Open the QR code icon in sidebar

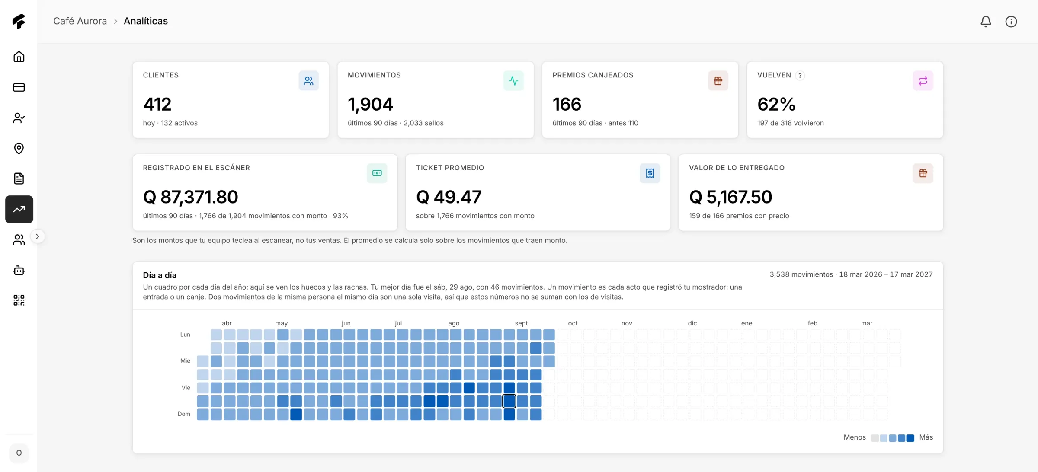tap(19, 300)
